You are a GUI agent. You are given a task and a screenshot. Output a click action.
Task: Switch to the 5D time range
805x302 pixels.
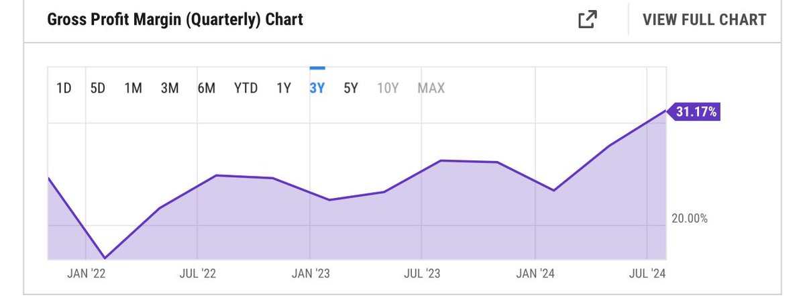pos(98,88)
